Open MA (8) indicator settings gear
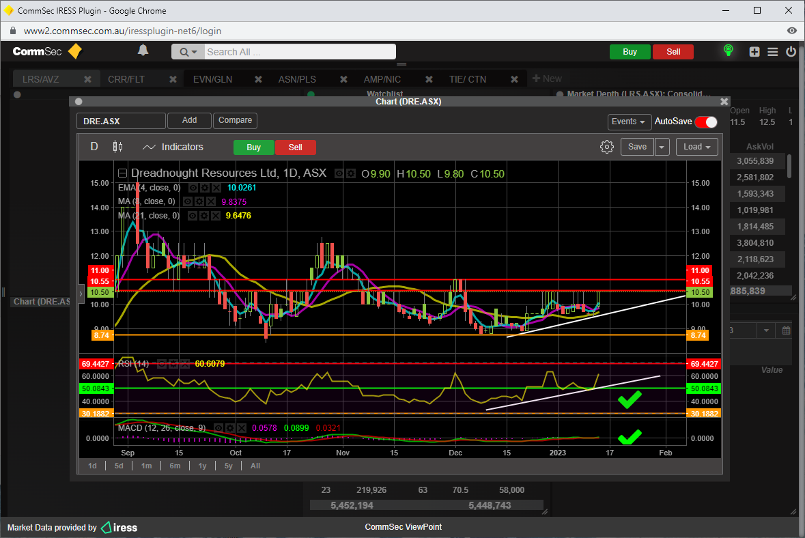Screen dimensions: 805x538 pos(199,202)
